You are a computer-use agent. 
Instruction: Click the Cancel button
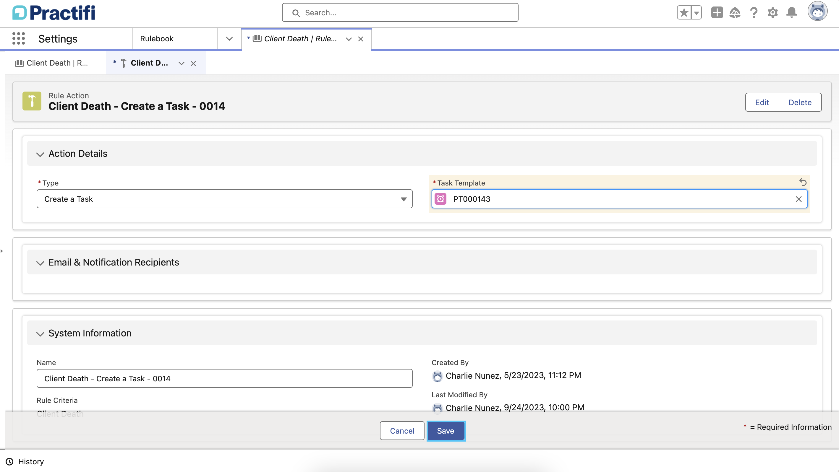(402, 431)
